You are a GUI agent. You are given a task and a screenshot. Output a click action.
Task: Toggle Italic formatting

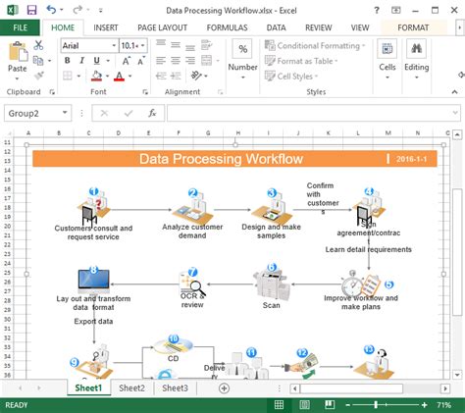pos(81,61)
